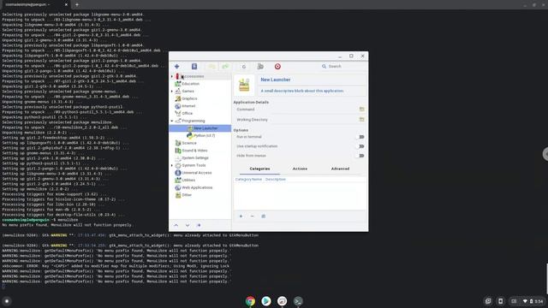Switch to the Actions tab
548x308 pixels.
[300, 169]
